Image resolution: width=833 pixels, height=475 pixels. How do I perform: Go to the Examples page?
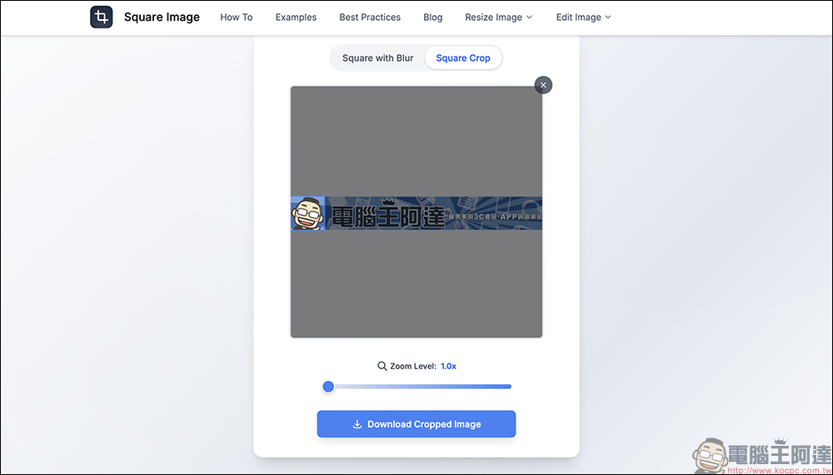point(296,17)
